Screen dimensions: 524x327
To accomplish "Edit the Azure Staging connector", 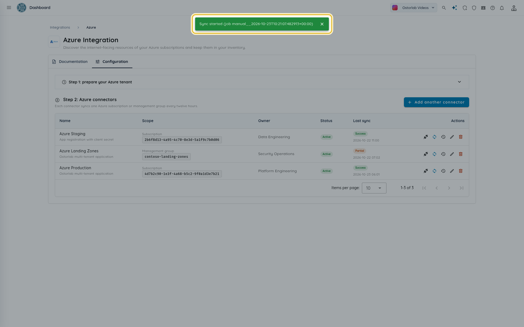I will (x=452, y=137).
